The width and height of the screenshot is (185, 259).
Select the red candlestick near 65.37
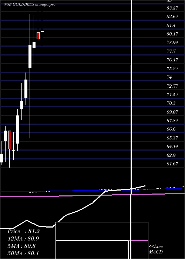[10, 140]
